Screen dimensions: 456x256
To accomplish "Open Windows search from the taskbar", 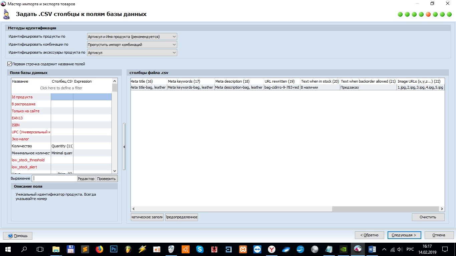I will (x=24, y=249).
